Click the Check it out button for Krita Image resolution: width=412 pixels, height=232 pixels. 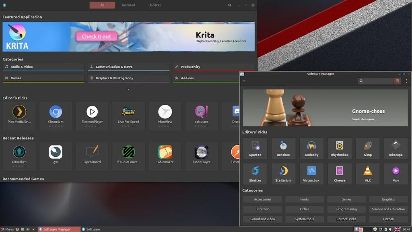coord(96,36)
